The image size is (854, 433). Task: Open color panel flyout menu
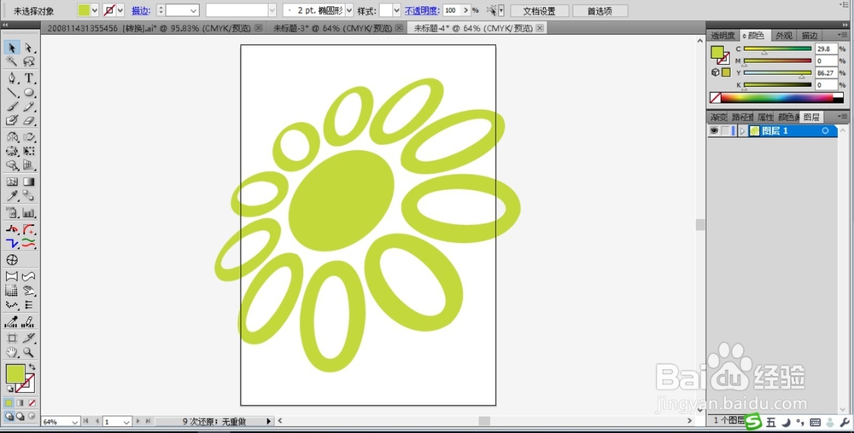[843, 35]
